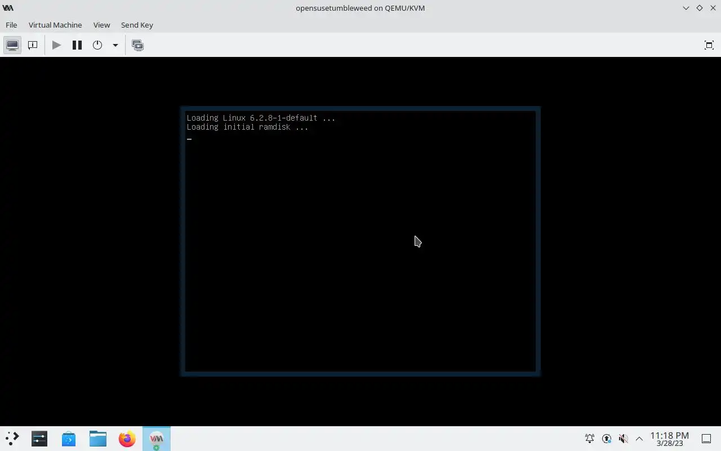
Task: Open muted audio volume tray icon
Action: 623,439
